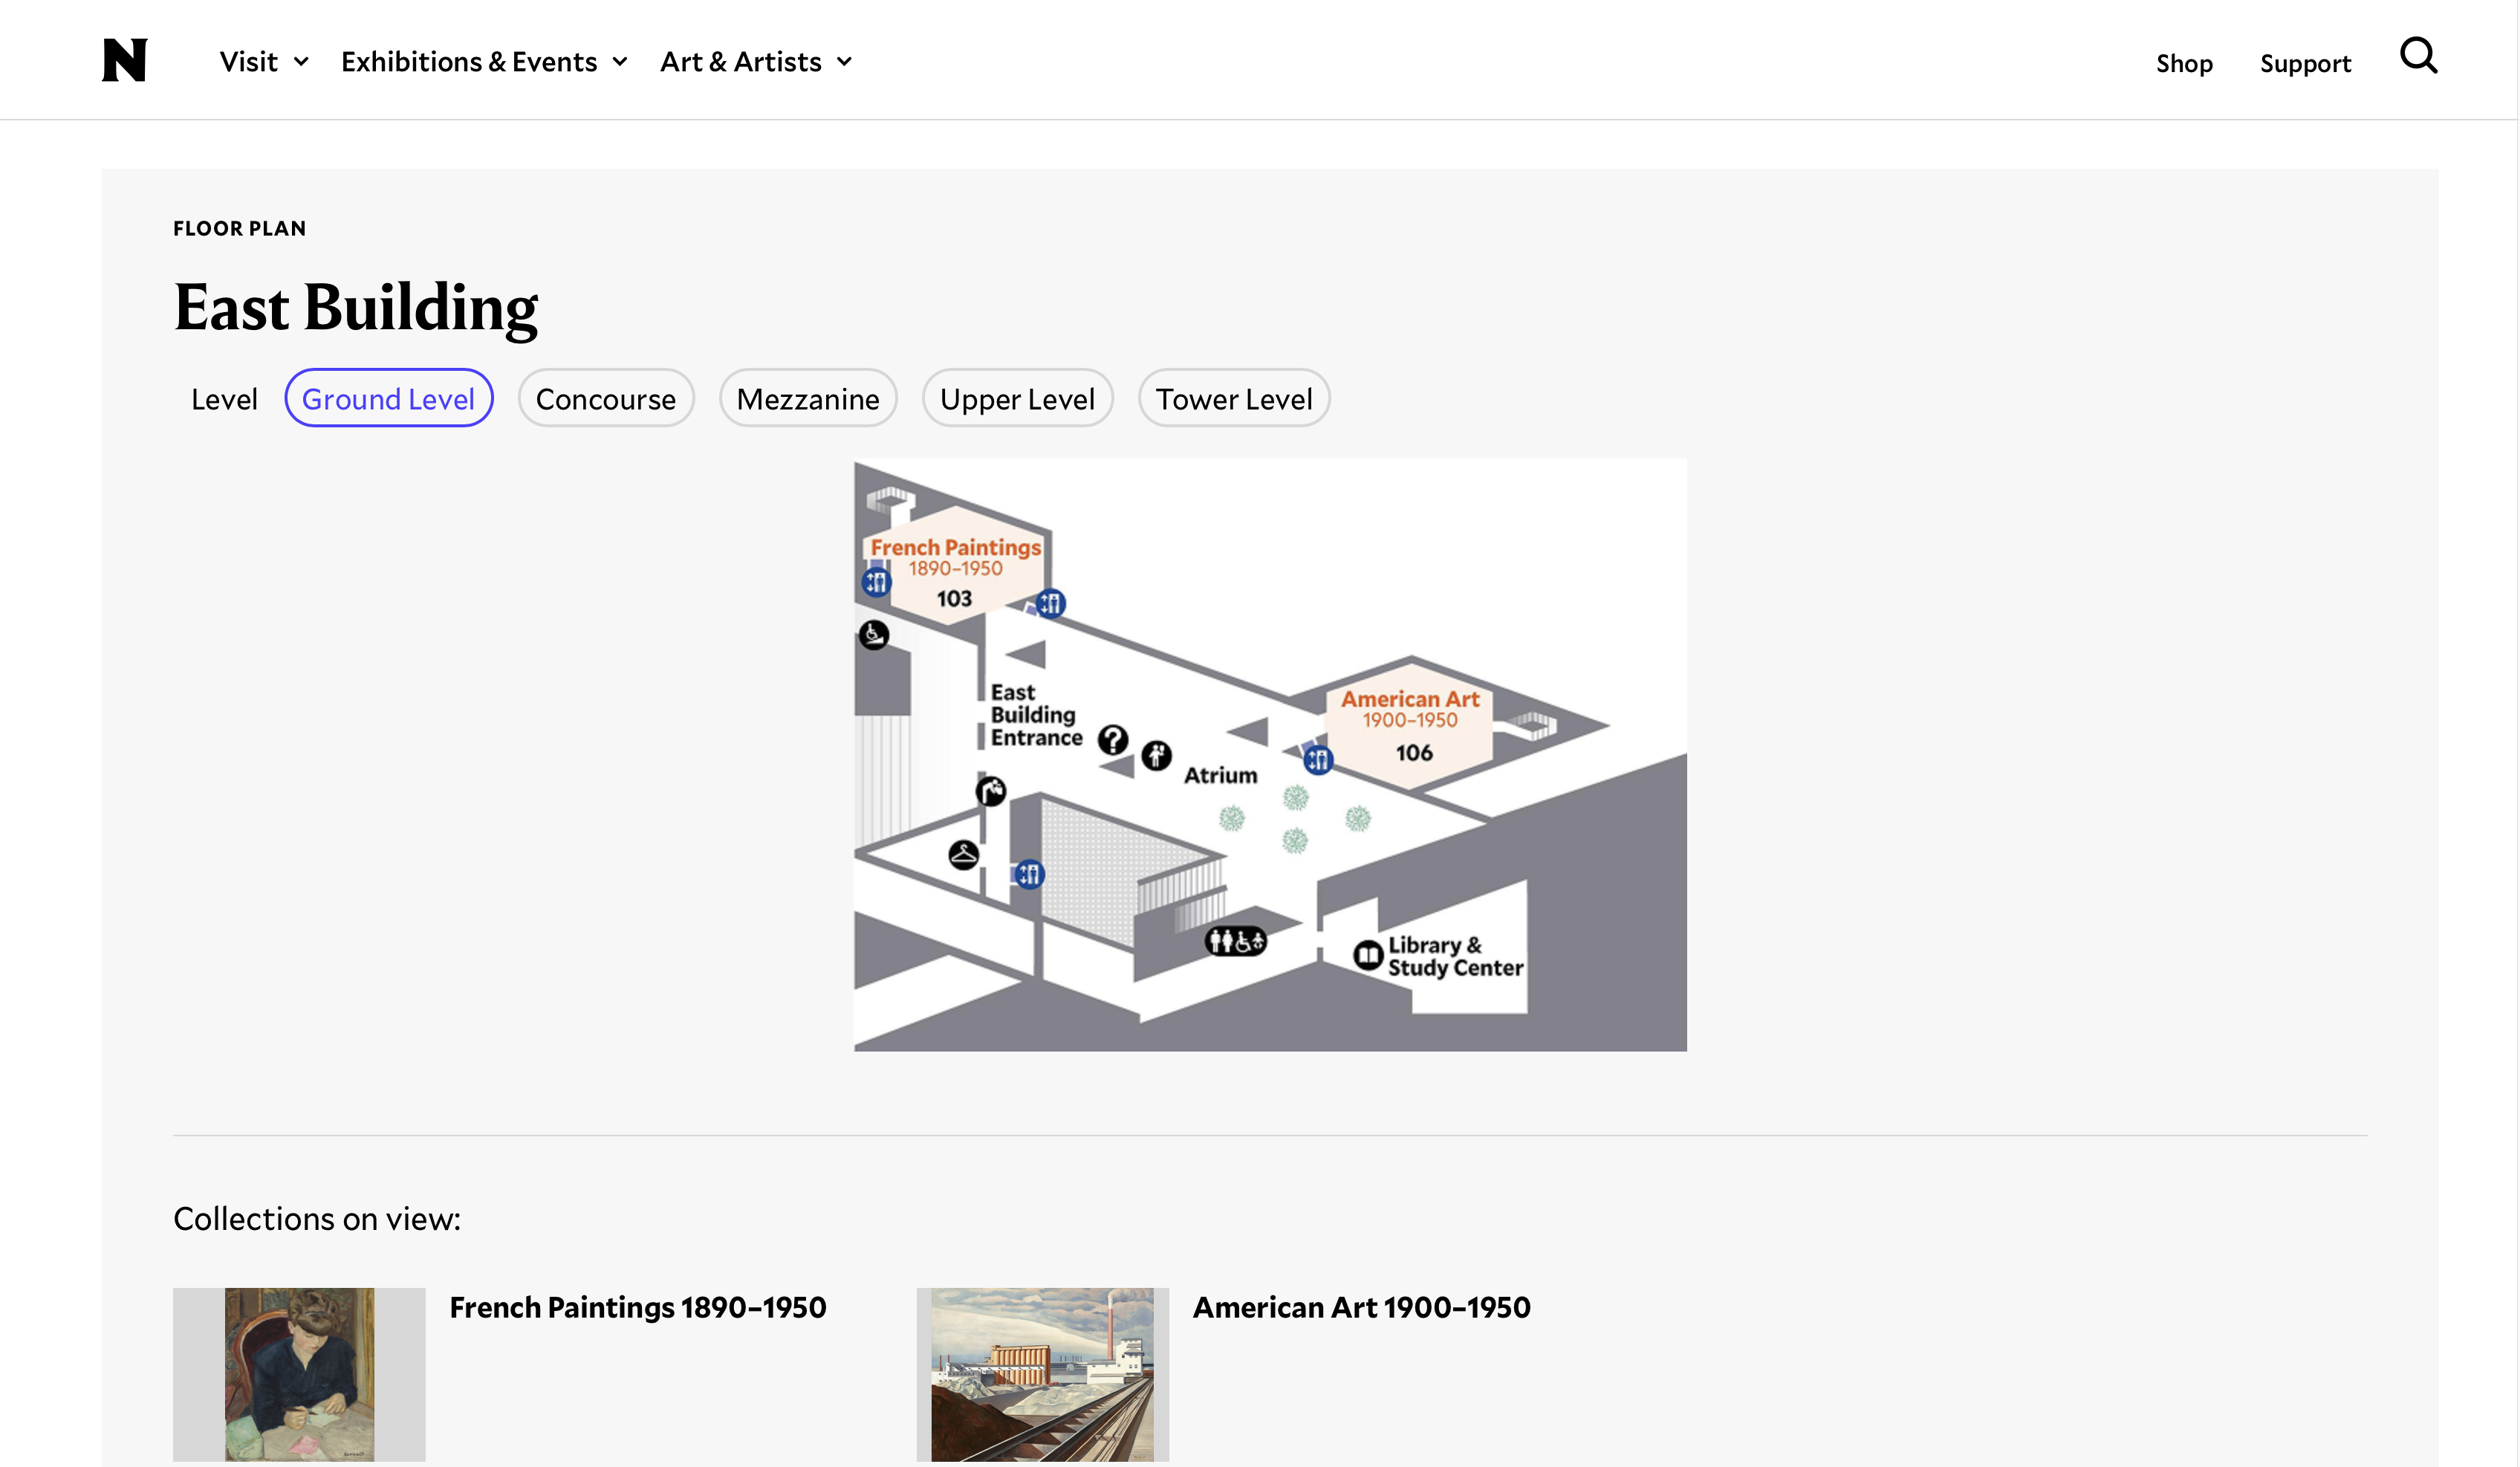Click the elevator icon beside coat check
This screenshot has height=1467, width=2520.
1029,875
